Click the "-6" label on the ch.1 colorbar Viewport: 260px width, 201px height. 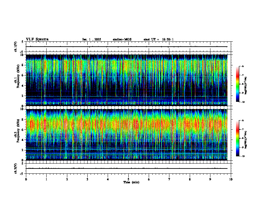tap(242, 66)
